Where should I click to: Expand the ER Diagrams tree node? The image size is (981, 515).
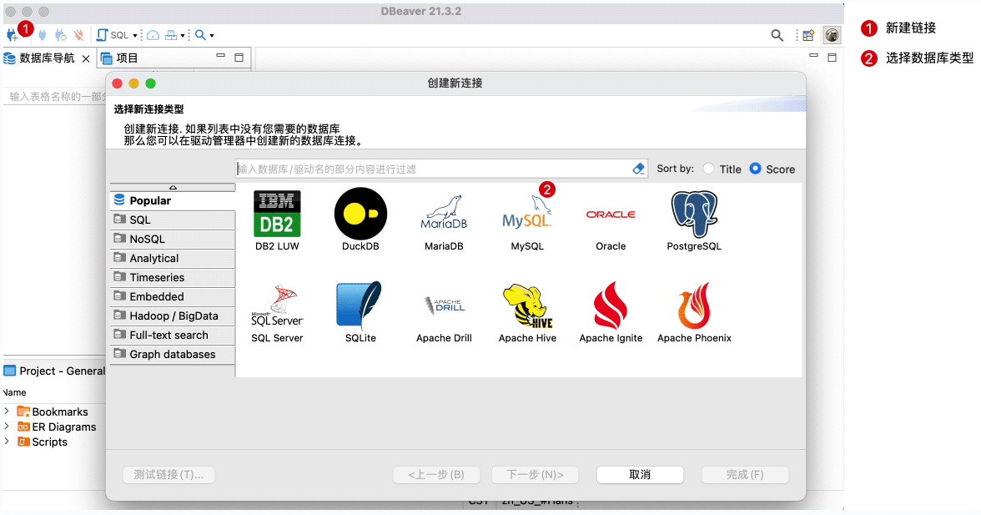[x=7, y=427]
